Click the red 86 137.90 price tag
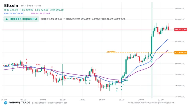This screenshot has width=190, height=106. point(181,29)
